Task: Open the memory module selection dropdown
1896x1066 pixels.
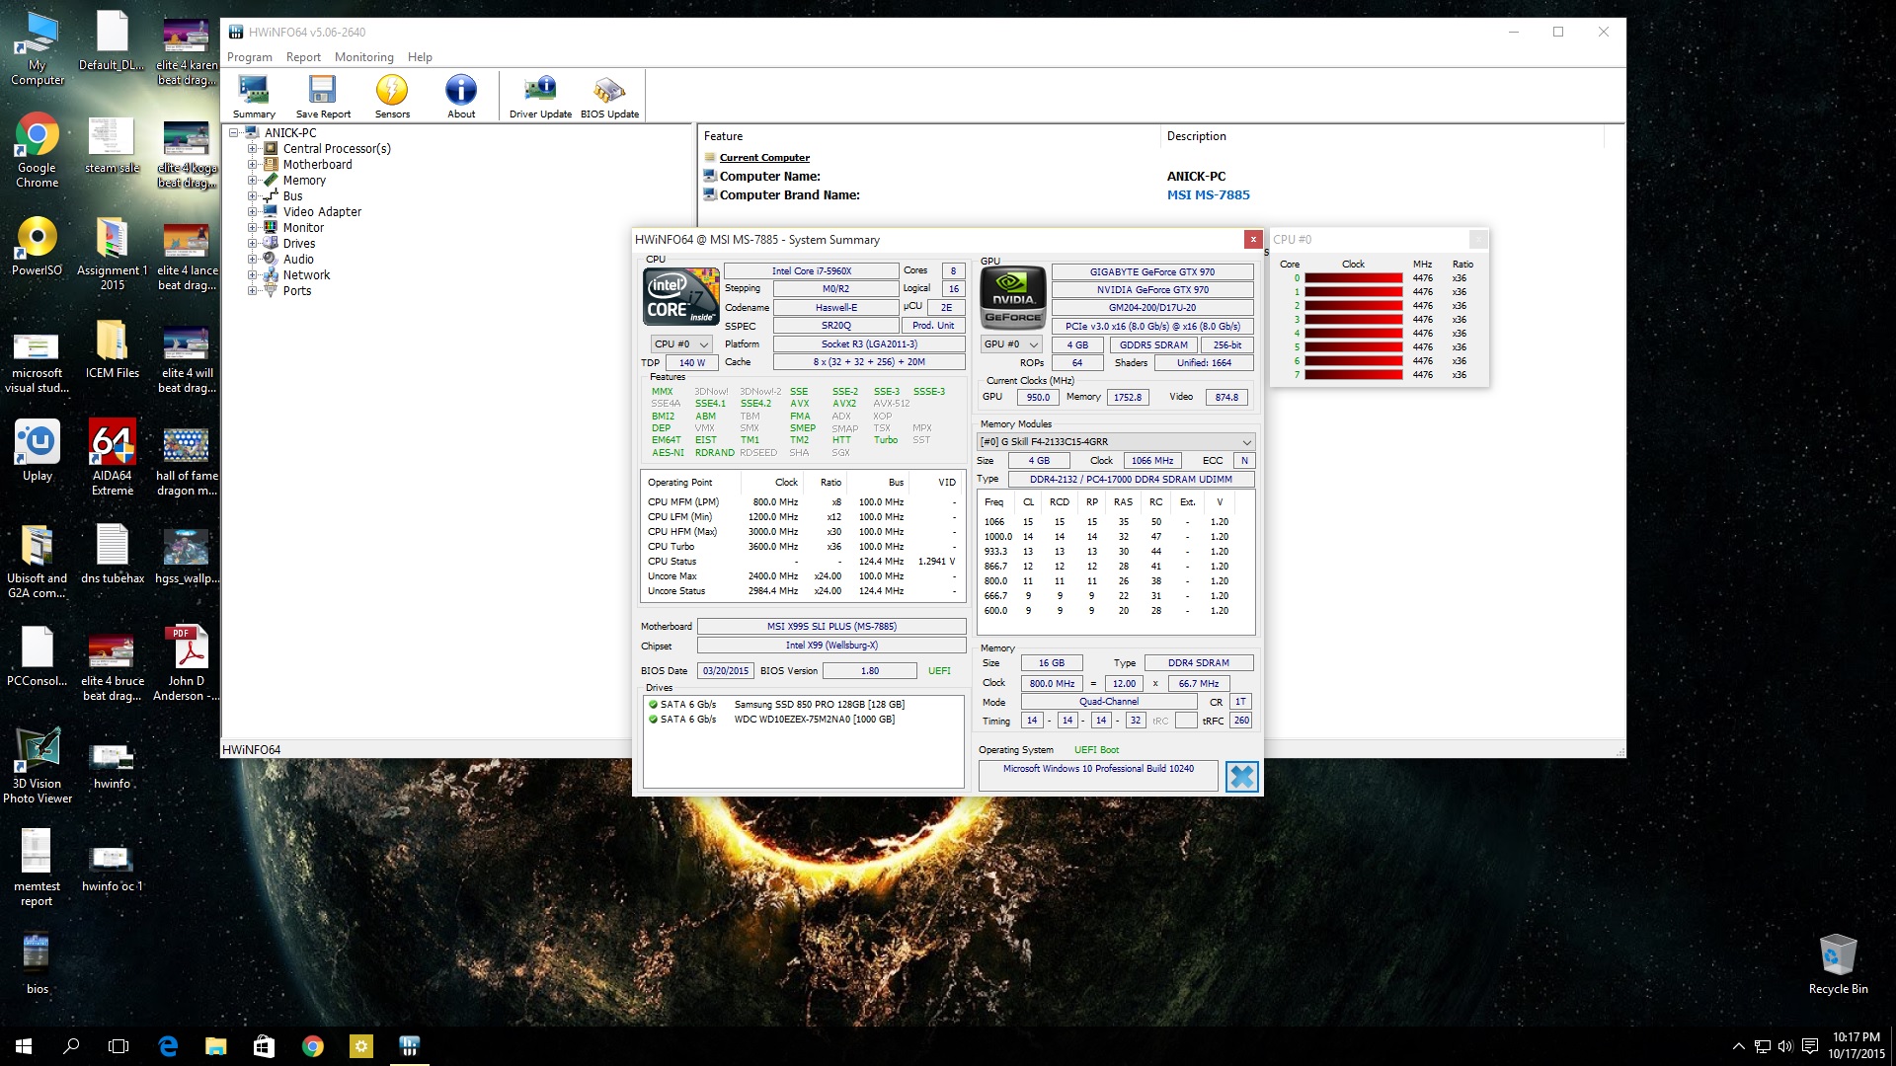Action: 1116,442
